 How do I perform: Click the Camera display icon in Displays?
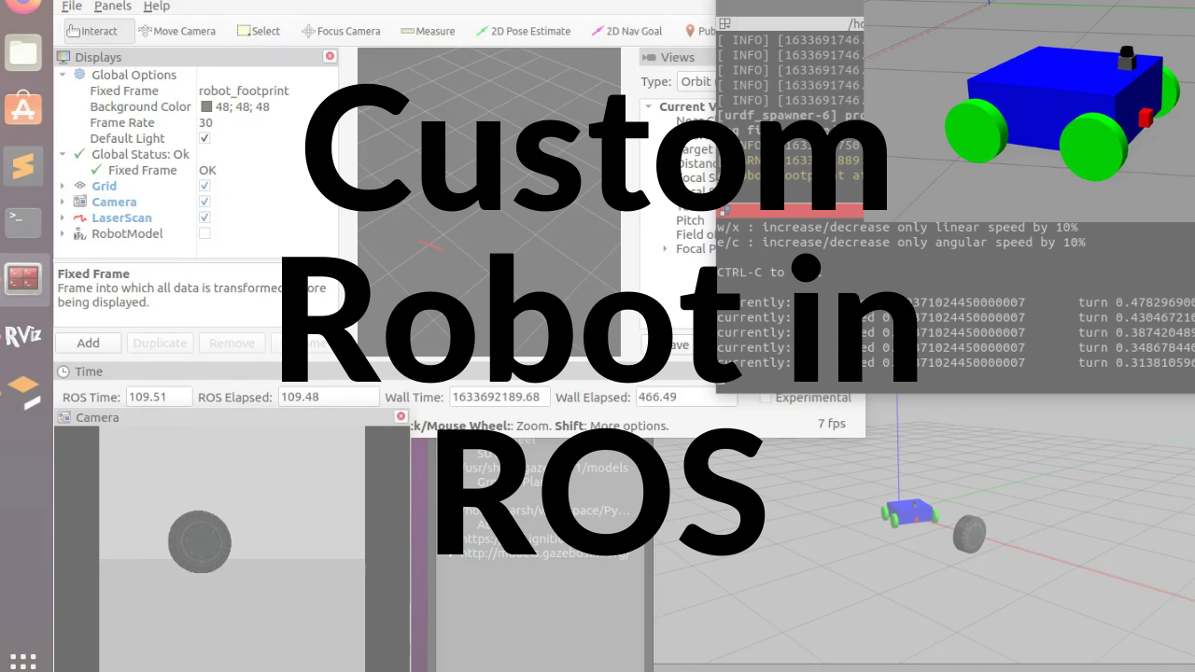pos(80,202)
